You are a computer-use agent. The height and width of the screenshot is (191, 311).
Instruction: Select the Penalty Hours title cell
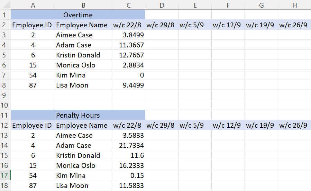78,115
